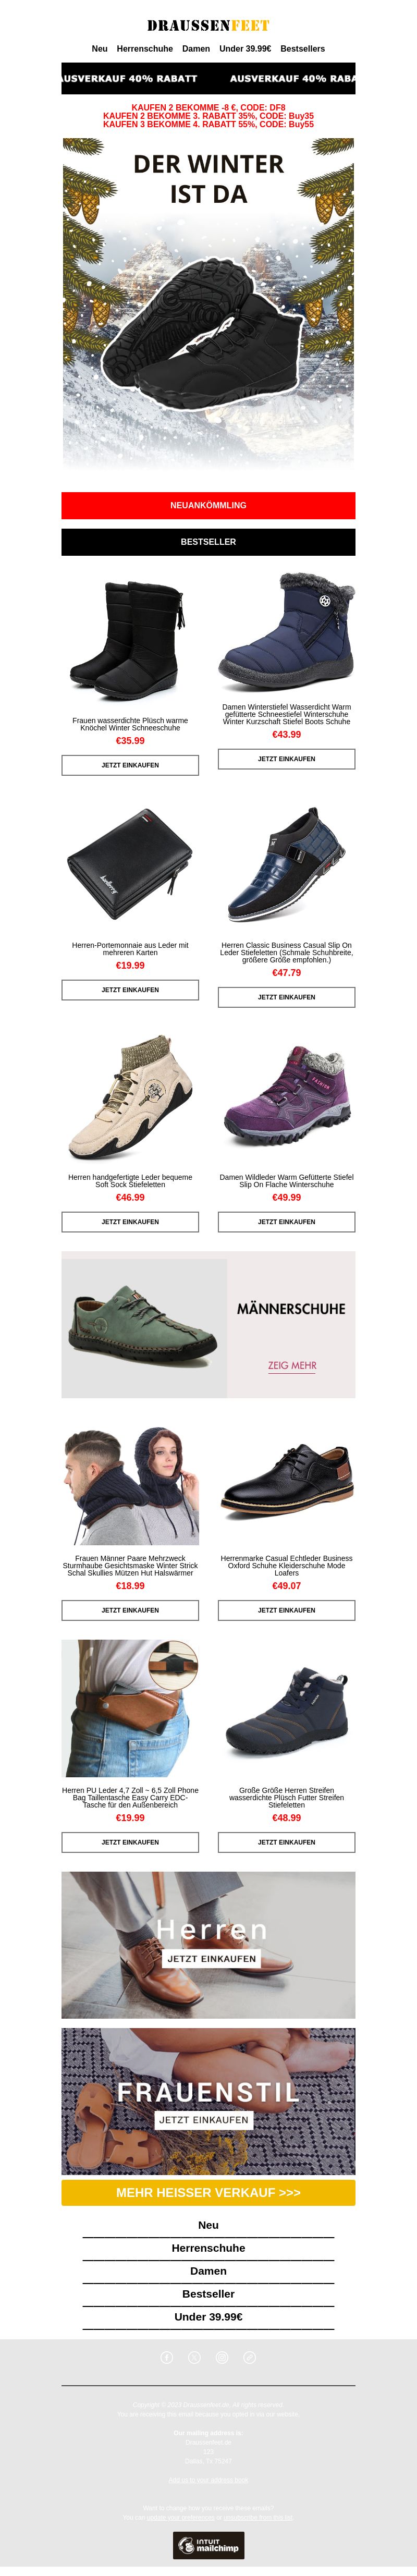Click the website link icon in footer

coord(250,2357)
